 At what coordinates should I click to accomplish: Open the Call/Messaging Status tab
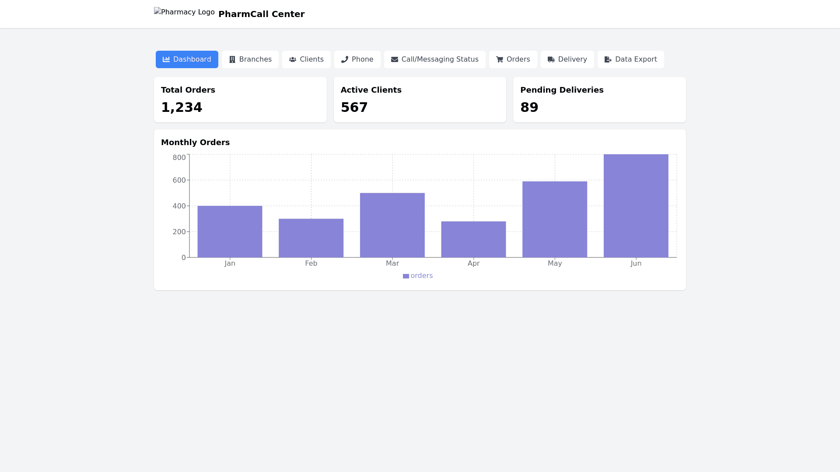point(435,59)
